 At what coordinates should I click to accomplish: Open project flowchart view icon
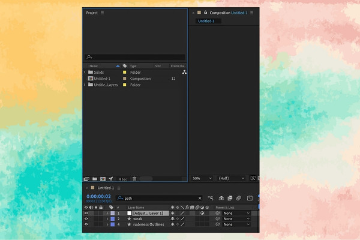[184, 72]
